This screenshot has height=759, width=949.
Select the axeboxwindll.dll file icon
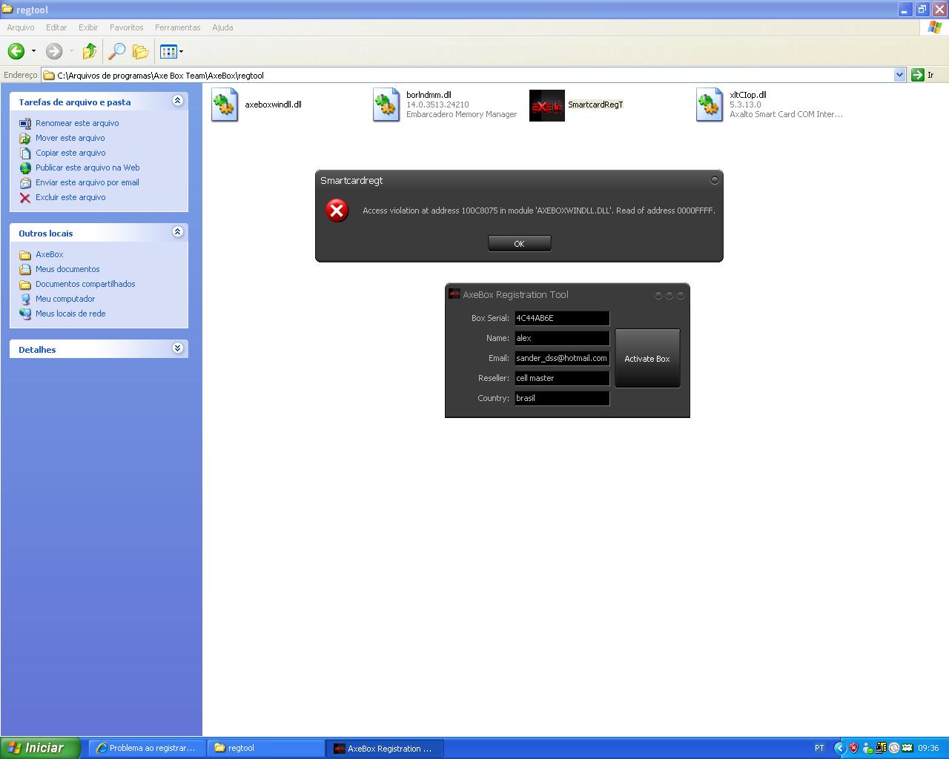(x=225, y=105)
